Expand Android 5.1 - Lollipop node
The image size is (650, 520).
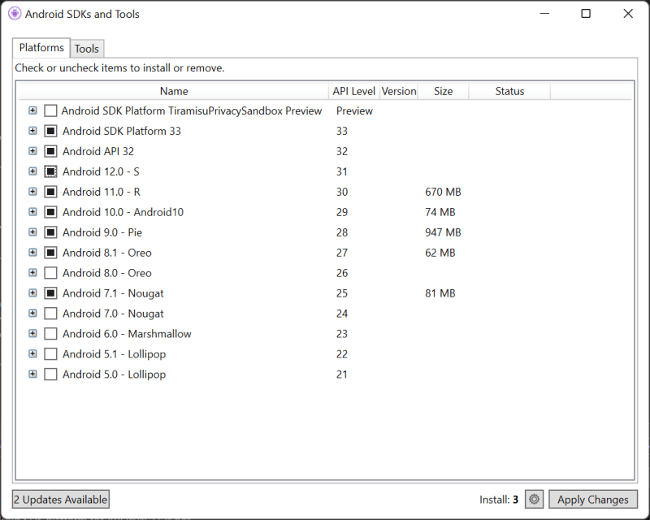coord(32,354)
